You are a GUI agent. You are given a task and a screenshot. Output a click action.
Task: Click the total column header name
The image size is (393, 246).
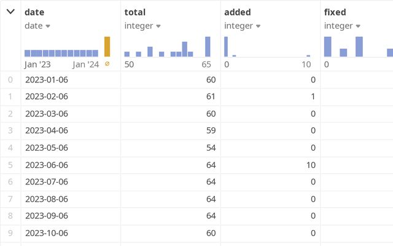coord(134,12)
